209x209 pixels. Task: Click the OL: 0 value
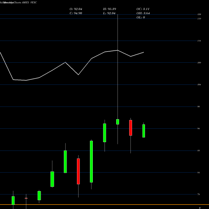pos(141,18)
